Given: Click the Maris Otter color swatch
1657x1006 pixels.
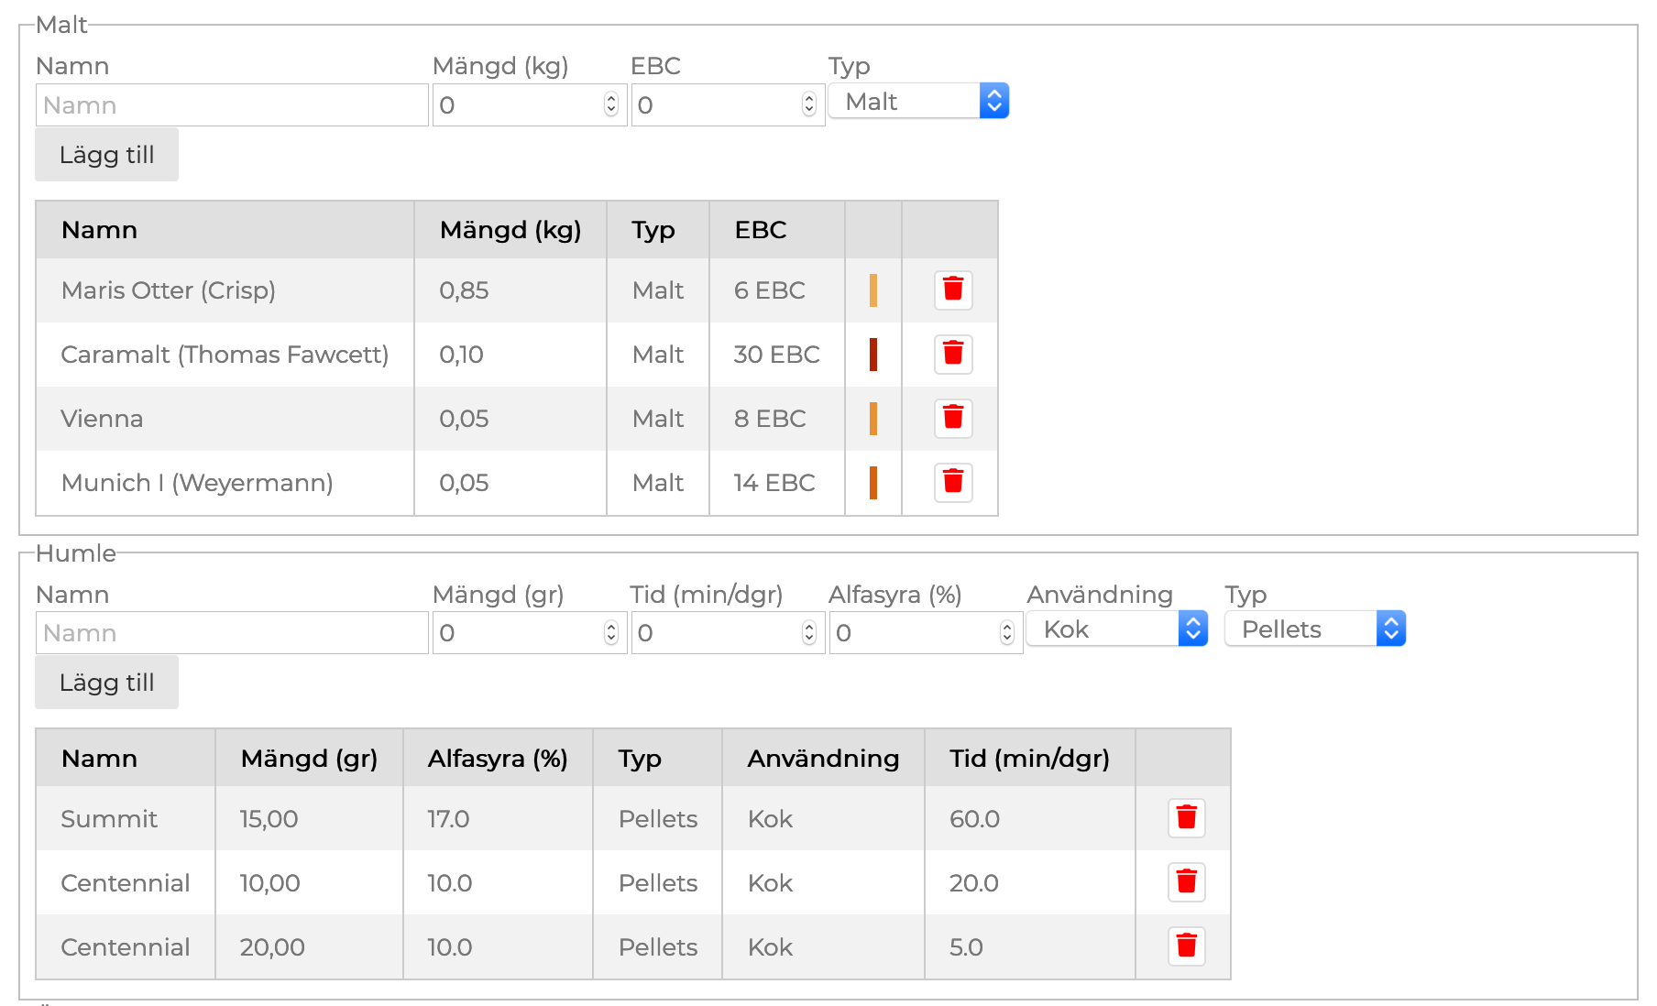Looking at the screenshot, I should click(x=873, y=290).
